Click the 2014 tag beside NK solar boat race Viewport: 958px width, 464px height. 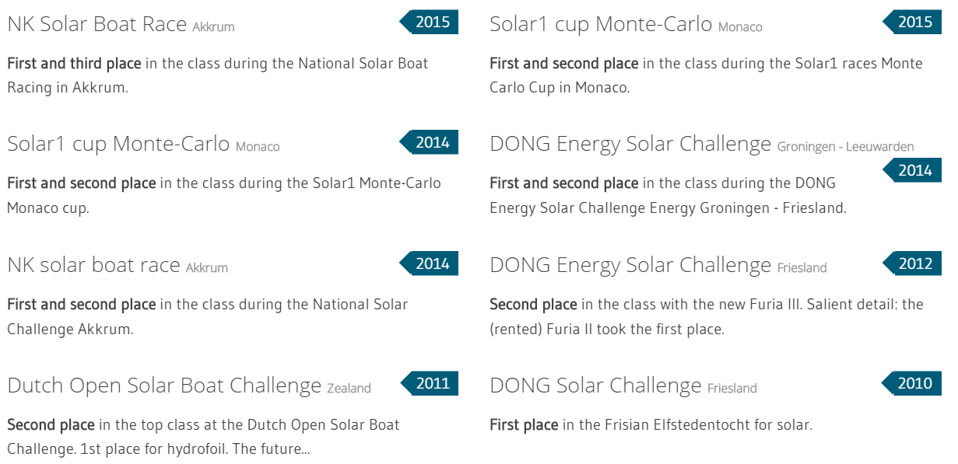432,263
